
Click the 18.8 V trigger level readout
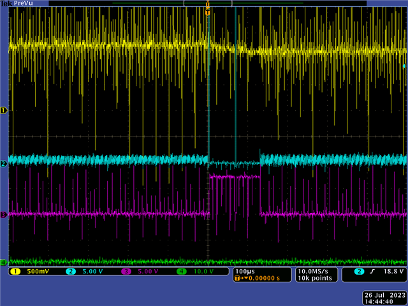(x=394, y=272)
